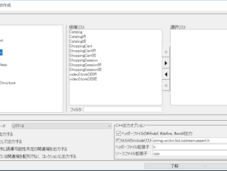Click the single right arrow add button
Image resolution: width=227 pixels, height=171 pixels.
[166, 63]
